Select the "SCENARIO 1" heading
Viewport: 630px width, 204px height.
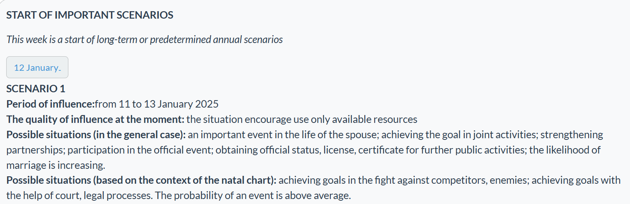[36, 89]
